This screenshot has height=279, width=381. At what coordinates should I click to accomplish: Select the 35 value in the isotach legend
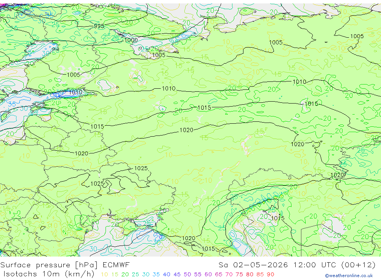coord(156,275)
